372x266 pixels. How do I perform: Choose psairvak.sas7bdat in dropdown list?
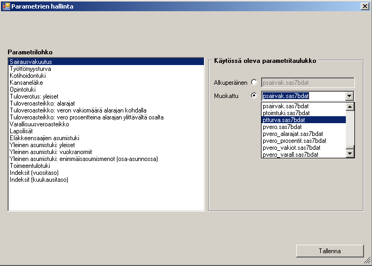pos(304,106)
